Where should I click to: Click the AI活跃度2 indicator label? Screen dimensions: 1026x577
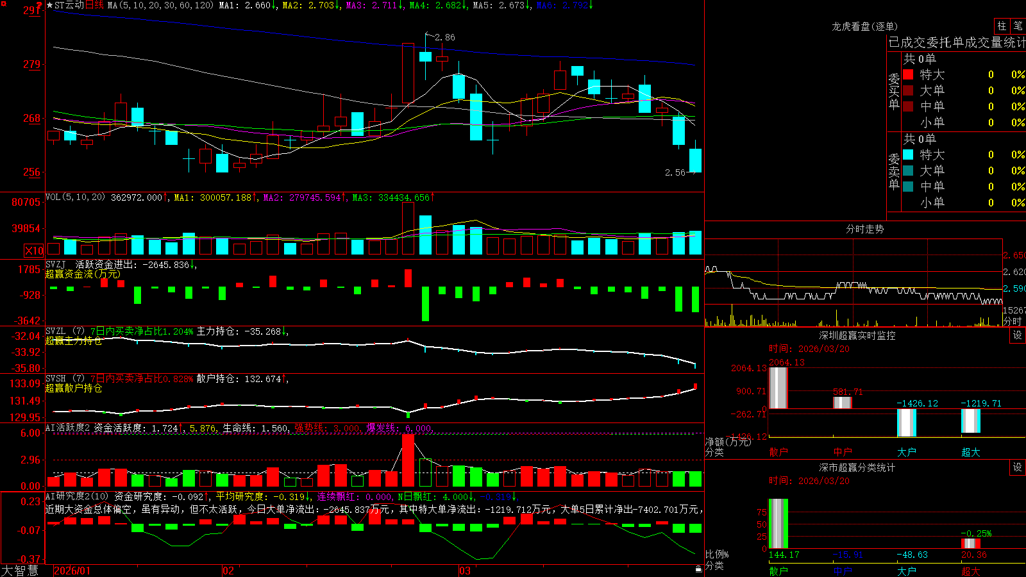(x=68, y=428)
